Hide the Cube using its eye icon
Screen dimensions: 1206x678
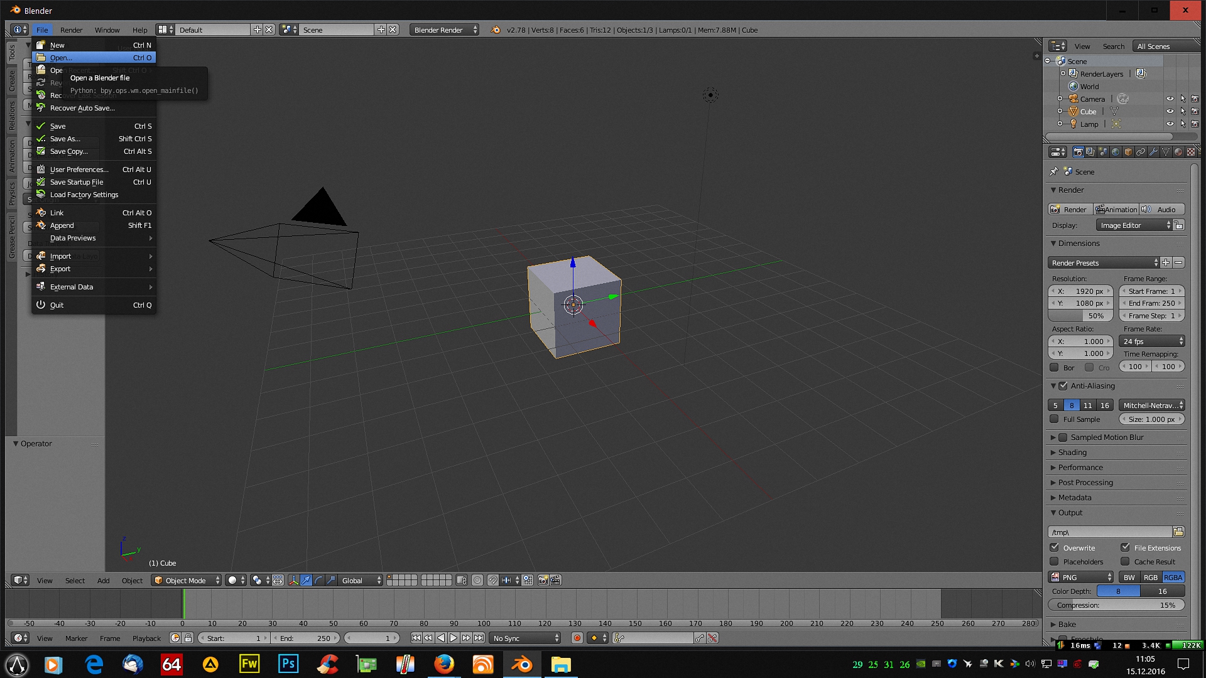[1170, 111]
